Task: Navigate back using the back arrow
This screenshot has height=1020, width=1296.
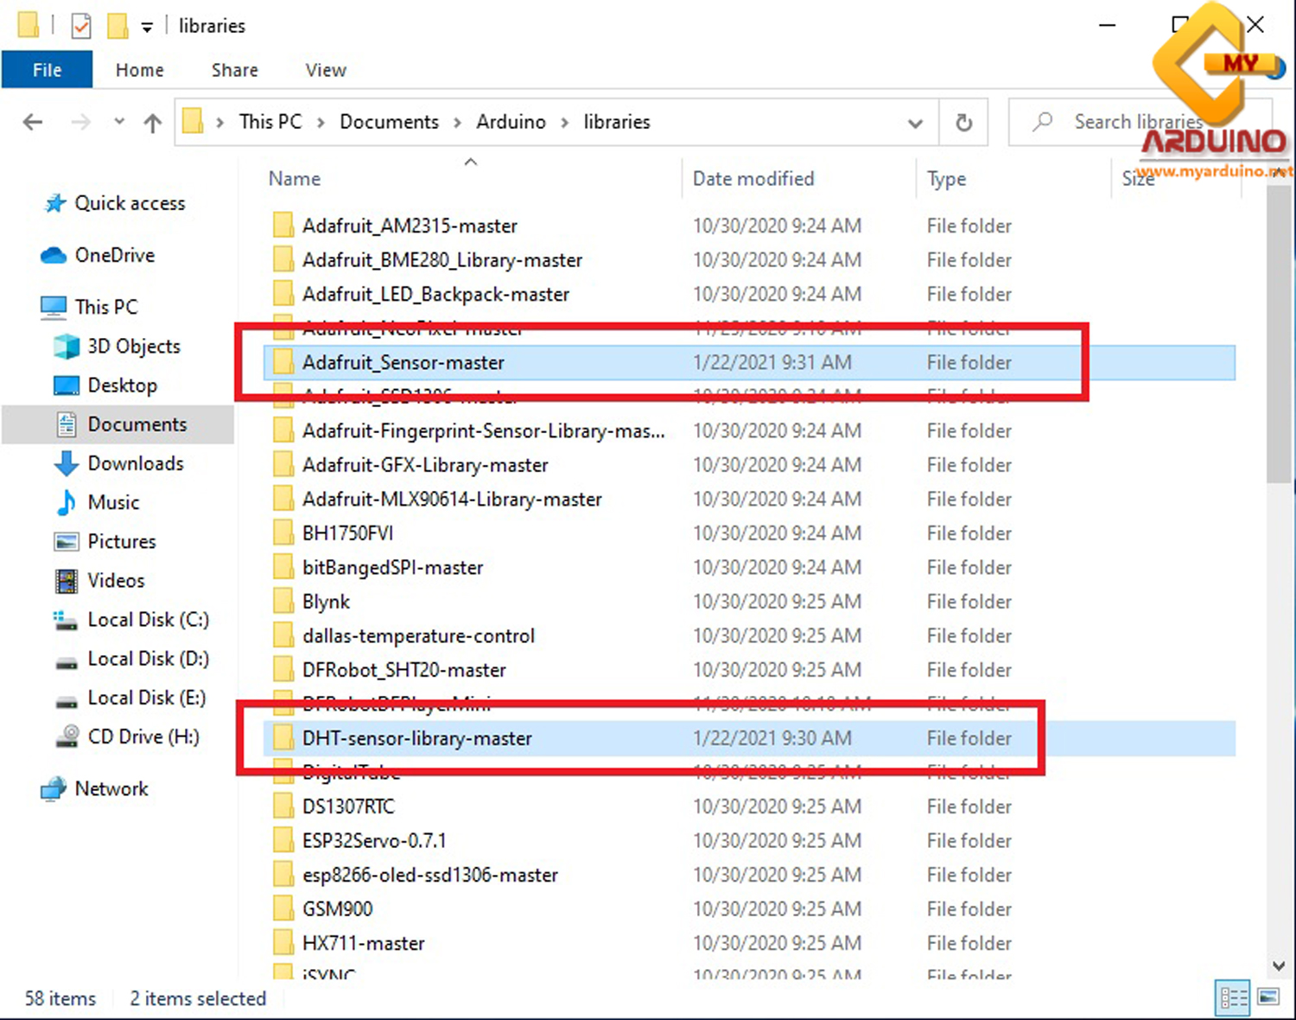Action: [33, 122]
